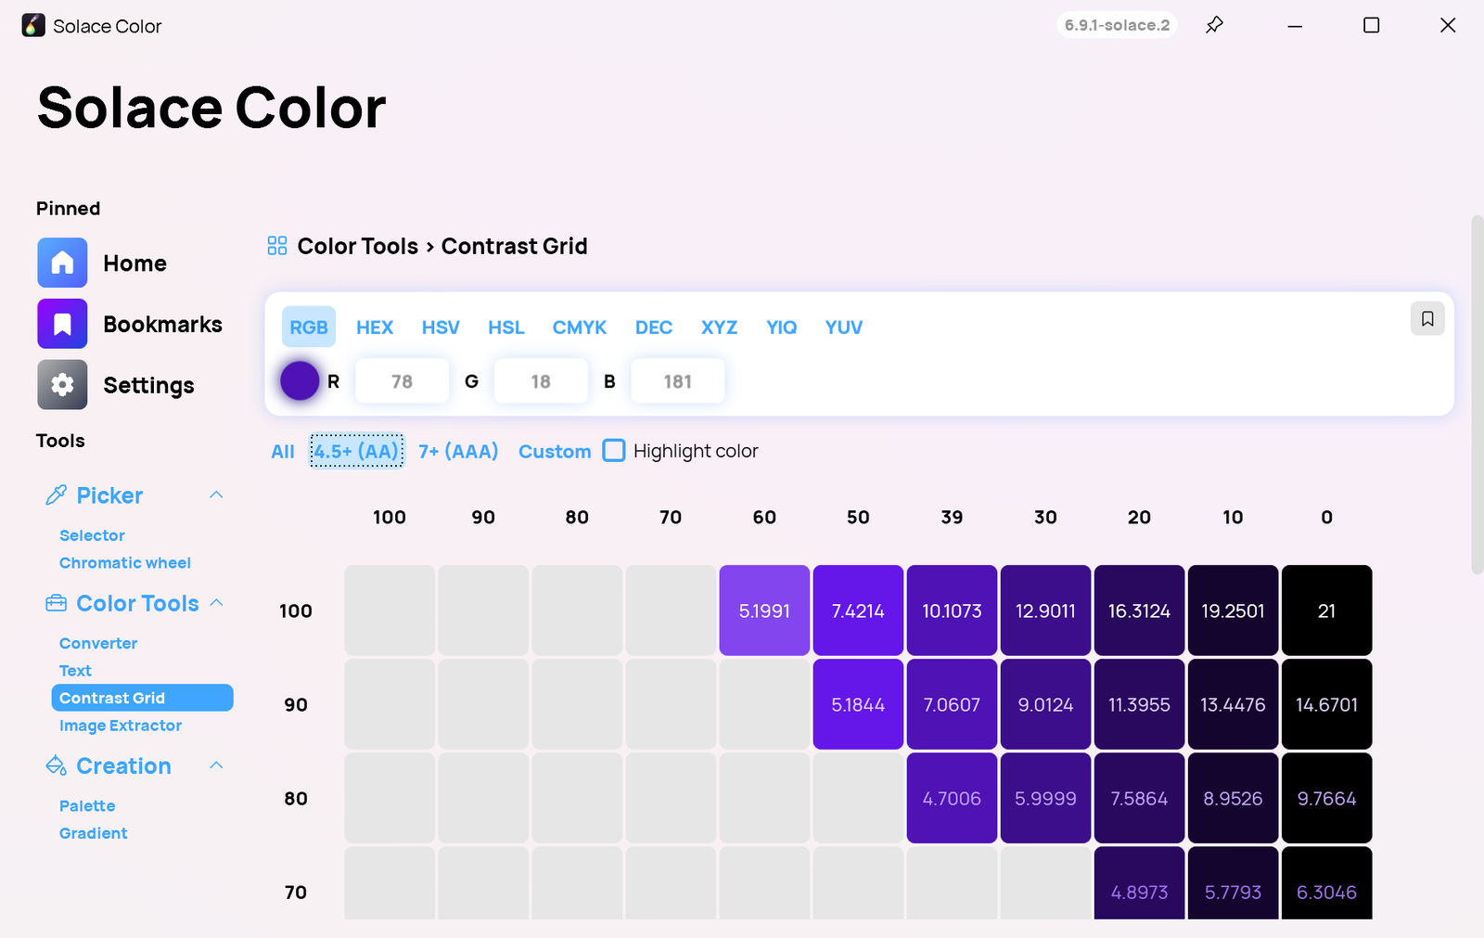Click the Creation paint bucket icon
The height and width of the screenshot is (938, 1484).
coord(56,765)
